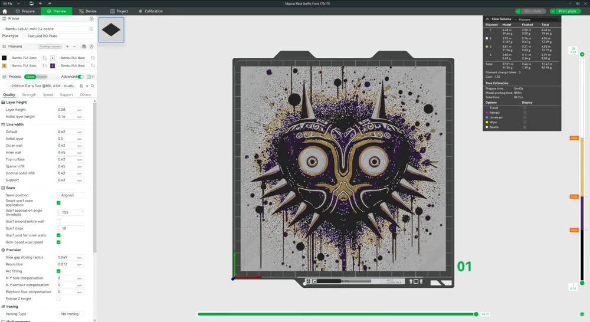The height and width of the screenshot is (322, 590).
Task: Discard process preset changes X icon
Action: [x=87, y=86]
